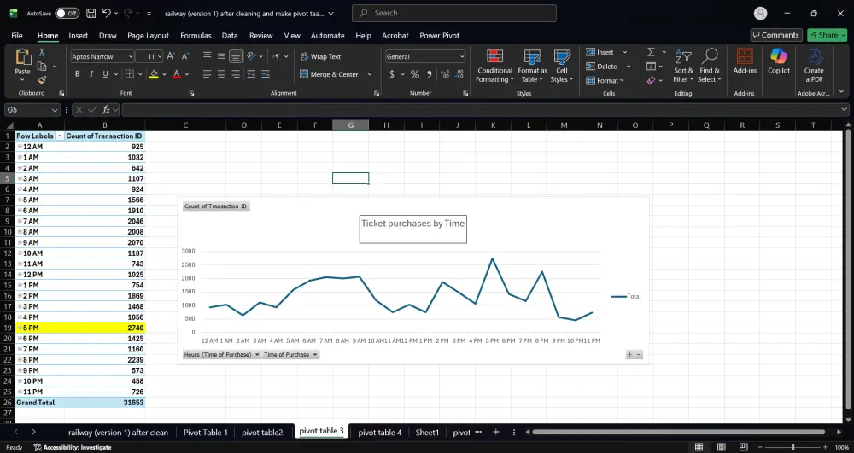Viewport: 854px width, 453px height.
Task: Click the horizontal sheet scrollbar
Action: pyautogui.click(x=679, y=432)
